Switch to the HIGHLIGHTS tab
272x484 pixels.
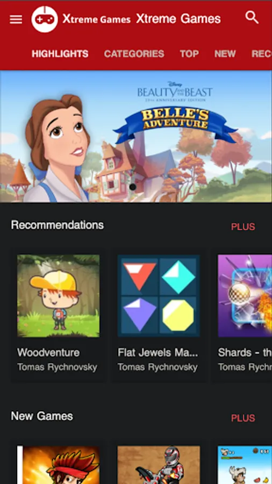point(60,54)
